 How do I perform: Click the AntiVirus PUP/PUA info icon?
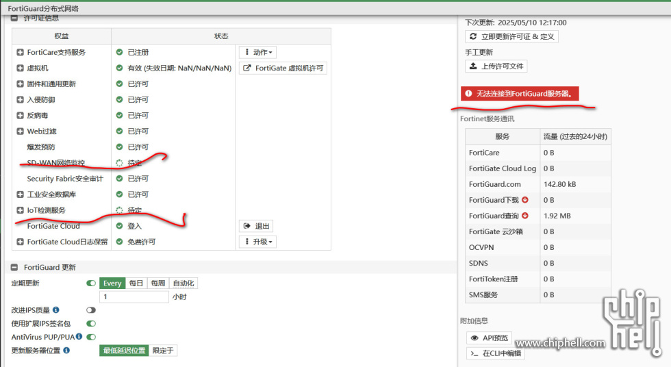point(79,337)
